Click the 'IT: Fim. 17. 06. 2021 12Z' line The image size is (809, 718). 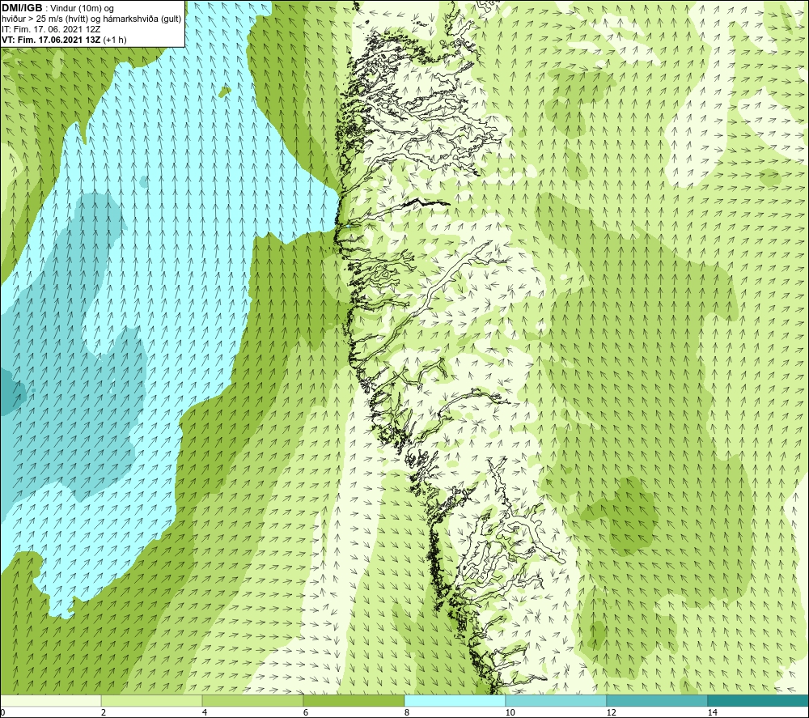51,29
